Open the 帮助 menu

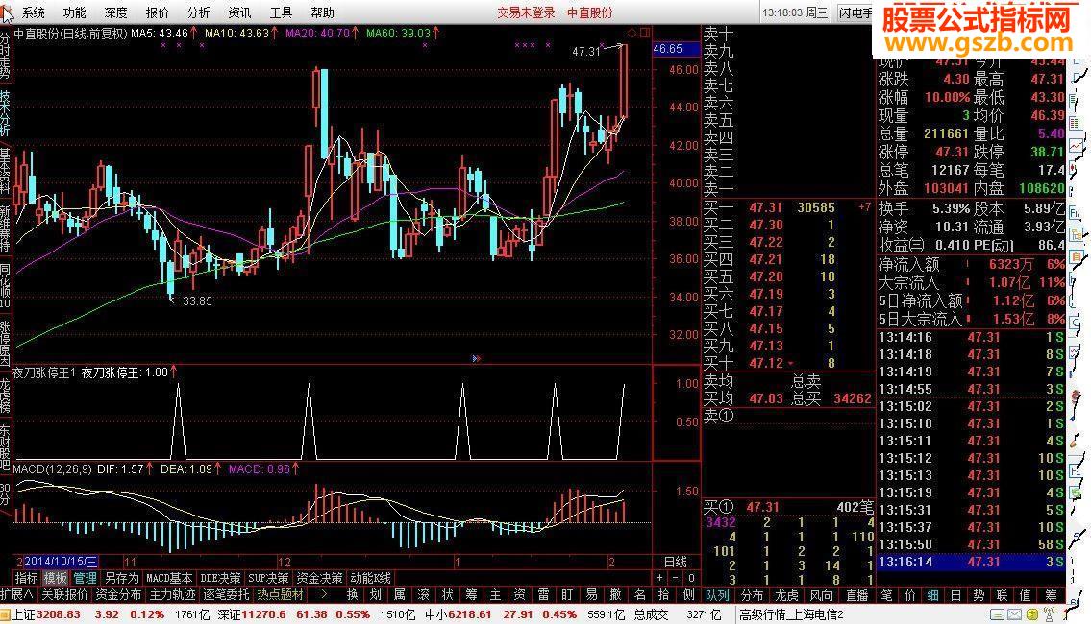(x=322, y=12)
